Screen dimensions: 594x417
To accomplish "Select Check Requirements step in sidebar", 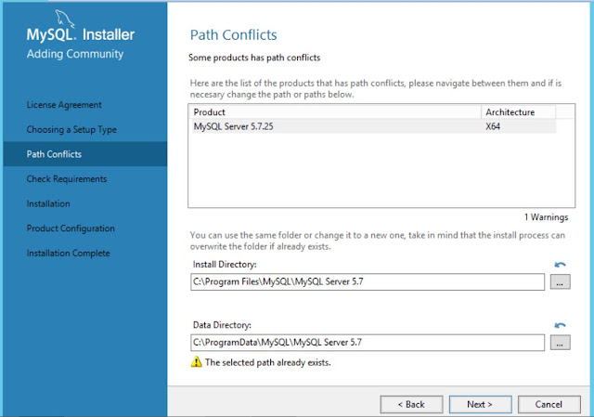I will (67, 179).
